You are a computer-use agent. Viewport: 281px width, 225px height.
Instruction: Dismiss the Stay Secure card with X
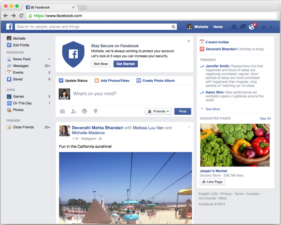click(188, 41)
